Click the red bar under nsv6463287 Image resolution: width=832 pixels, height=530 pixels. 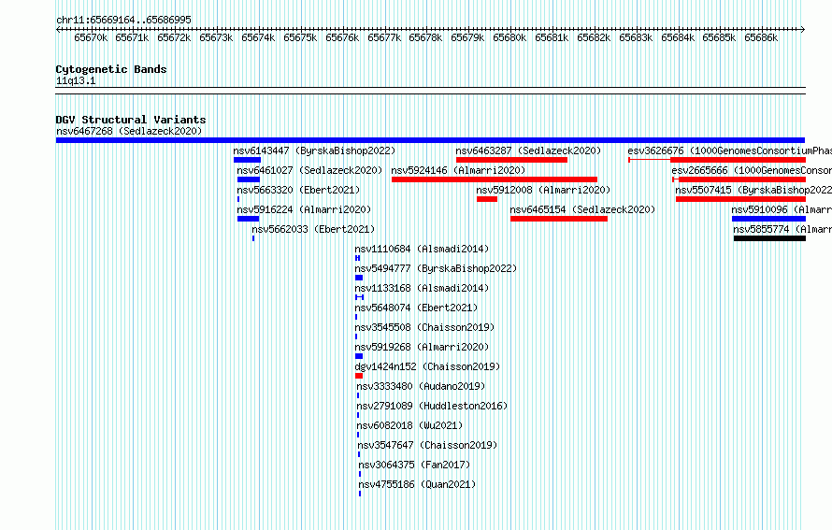tap(511, 160)
